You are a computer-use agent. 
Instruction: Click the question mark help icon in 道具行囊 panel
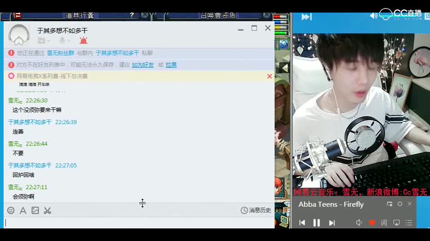[x=132, y=15]
